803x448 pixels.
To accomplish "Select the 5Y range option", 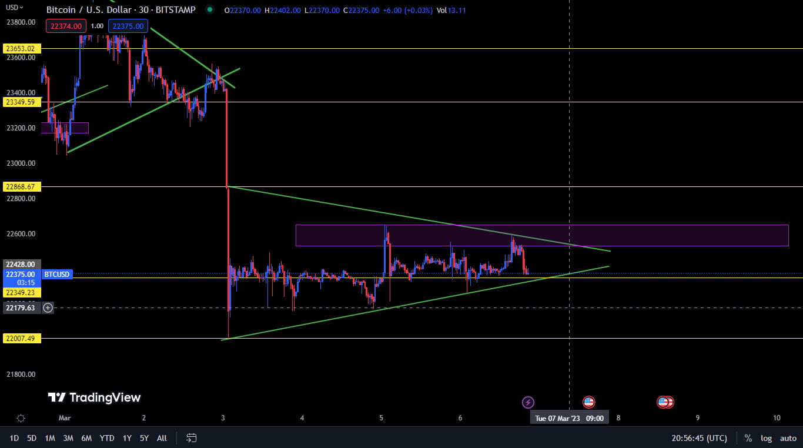I will point(144,438).
